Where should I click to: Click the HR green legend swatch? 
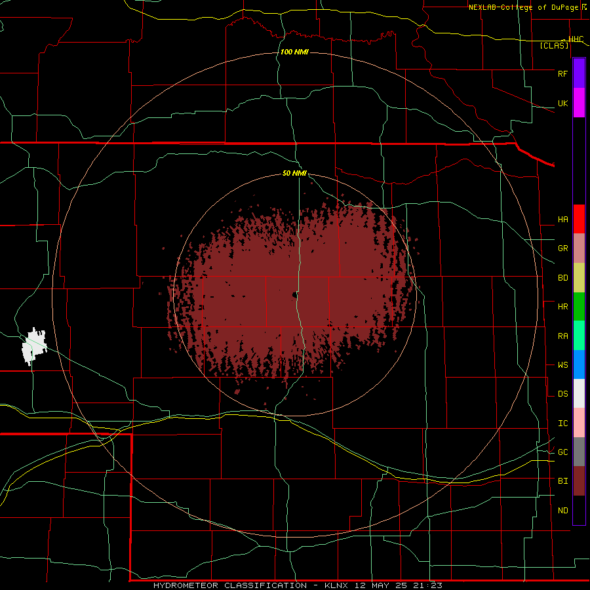tap(579, 307)
